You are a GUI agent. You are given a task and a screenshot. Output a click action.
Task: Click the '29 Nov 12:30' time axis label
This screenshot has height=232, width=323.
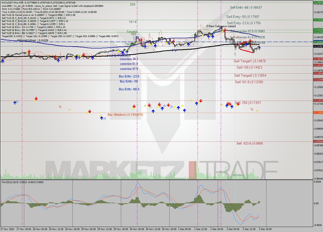(x=105, y=229)
